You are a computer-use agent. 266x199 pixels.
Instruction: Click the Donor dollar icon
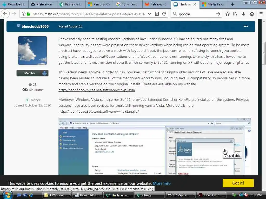pos(27,100)
